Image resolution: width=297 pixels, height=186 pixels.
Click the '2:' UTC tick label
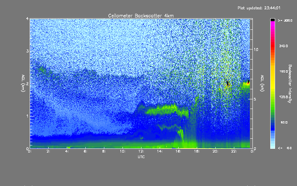48,151
